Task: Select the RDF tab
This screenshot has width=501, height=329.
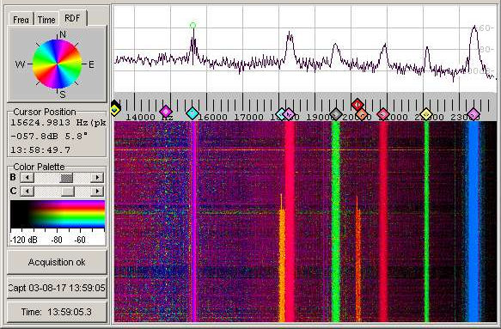Action: click(73, 18)
